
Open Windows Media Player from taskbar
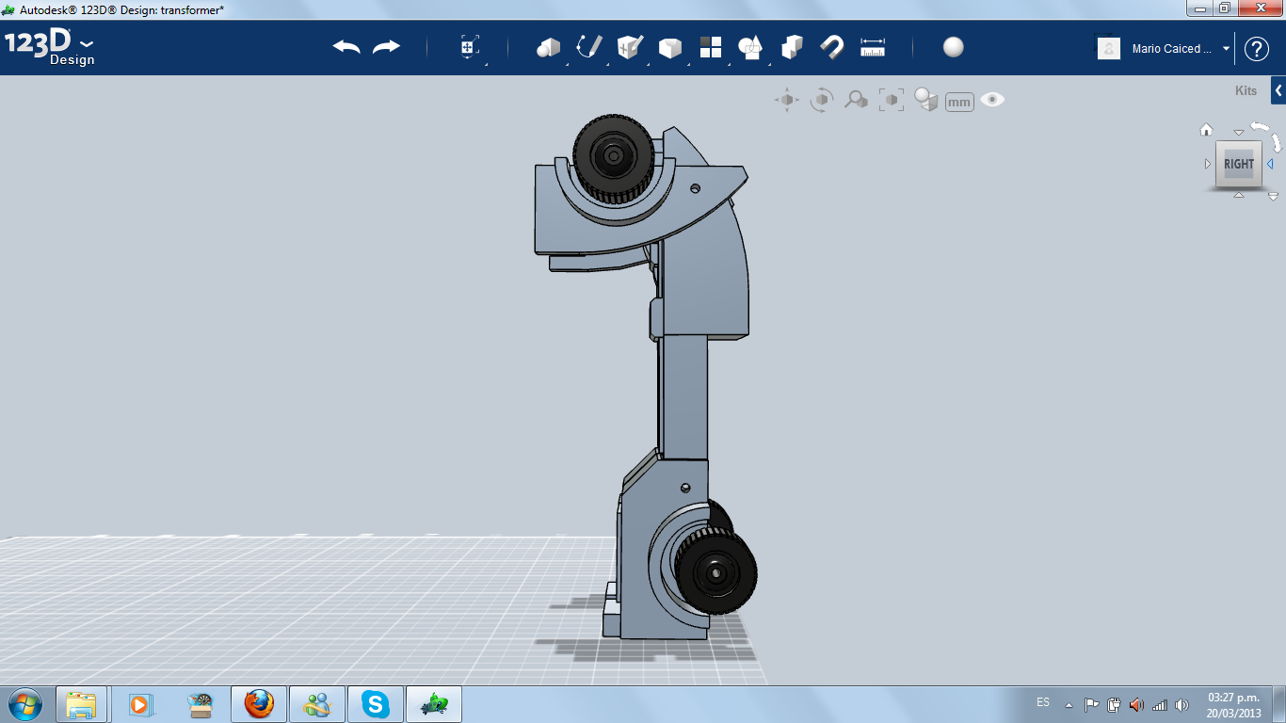coord(140,704)
